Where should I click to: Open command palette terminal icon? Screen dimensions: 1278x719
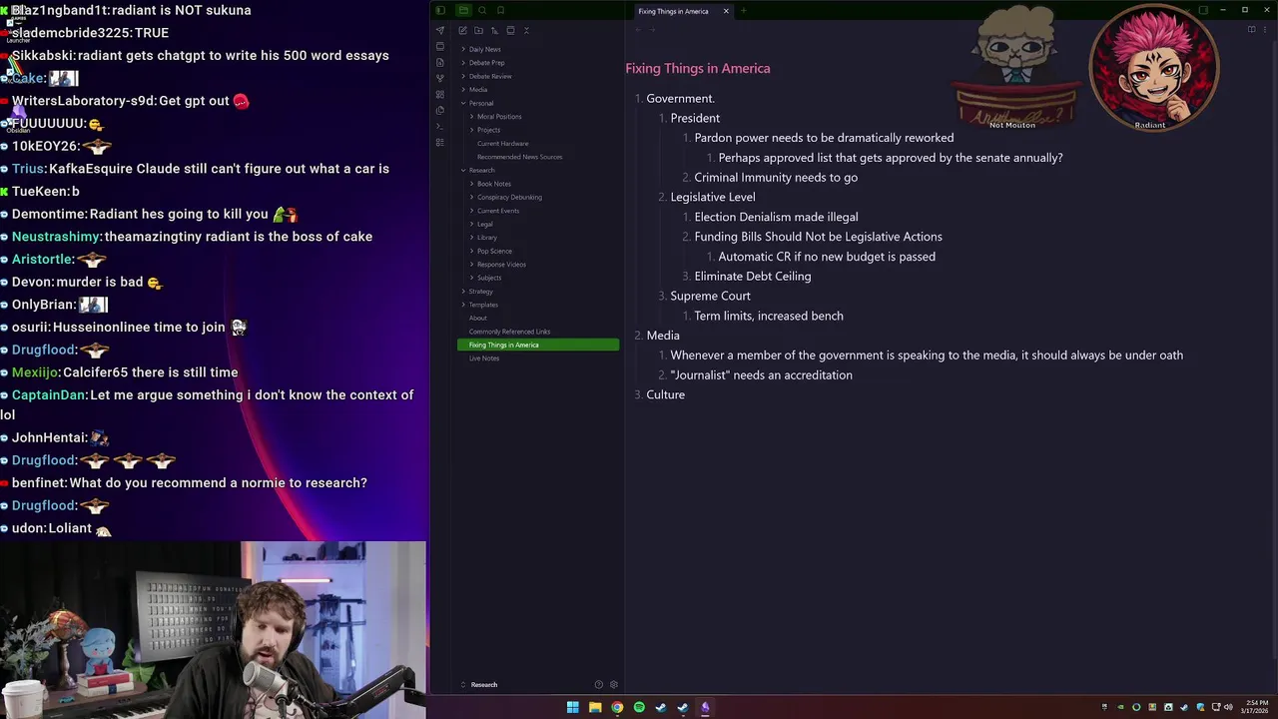pos(440,127)
